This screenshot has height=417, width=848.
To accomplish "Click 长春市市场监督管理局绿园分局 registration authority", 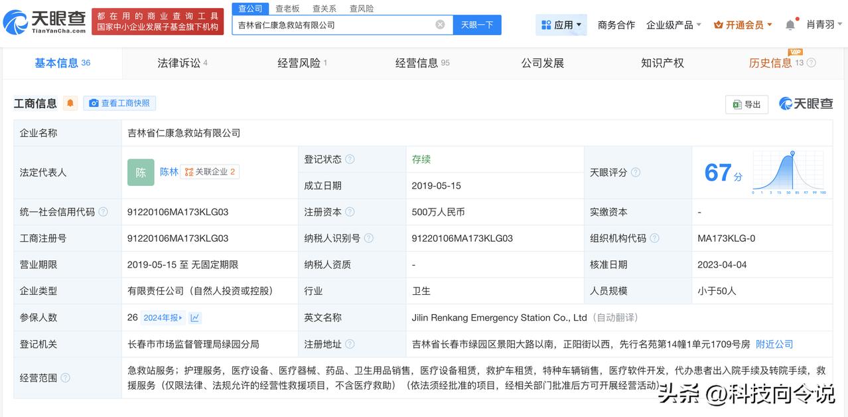I will [x=193, y=344].
